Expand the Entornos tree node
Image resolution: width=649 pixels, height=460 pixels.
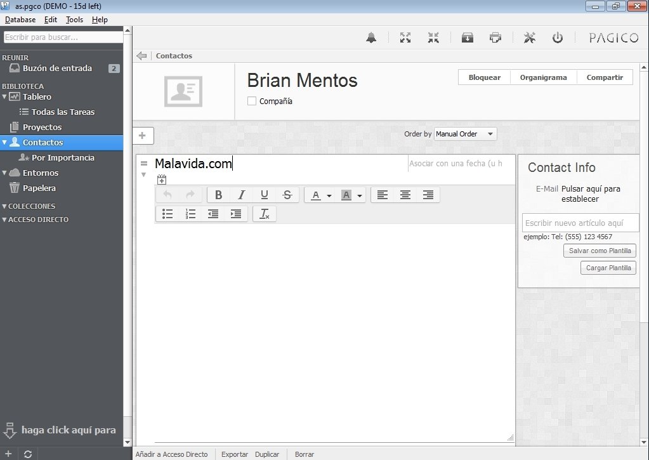[4, 173]
